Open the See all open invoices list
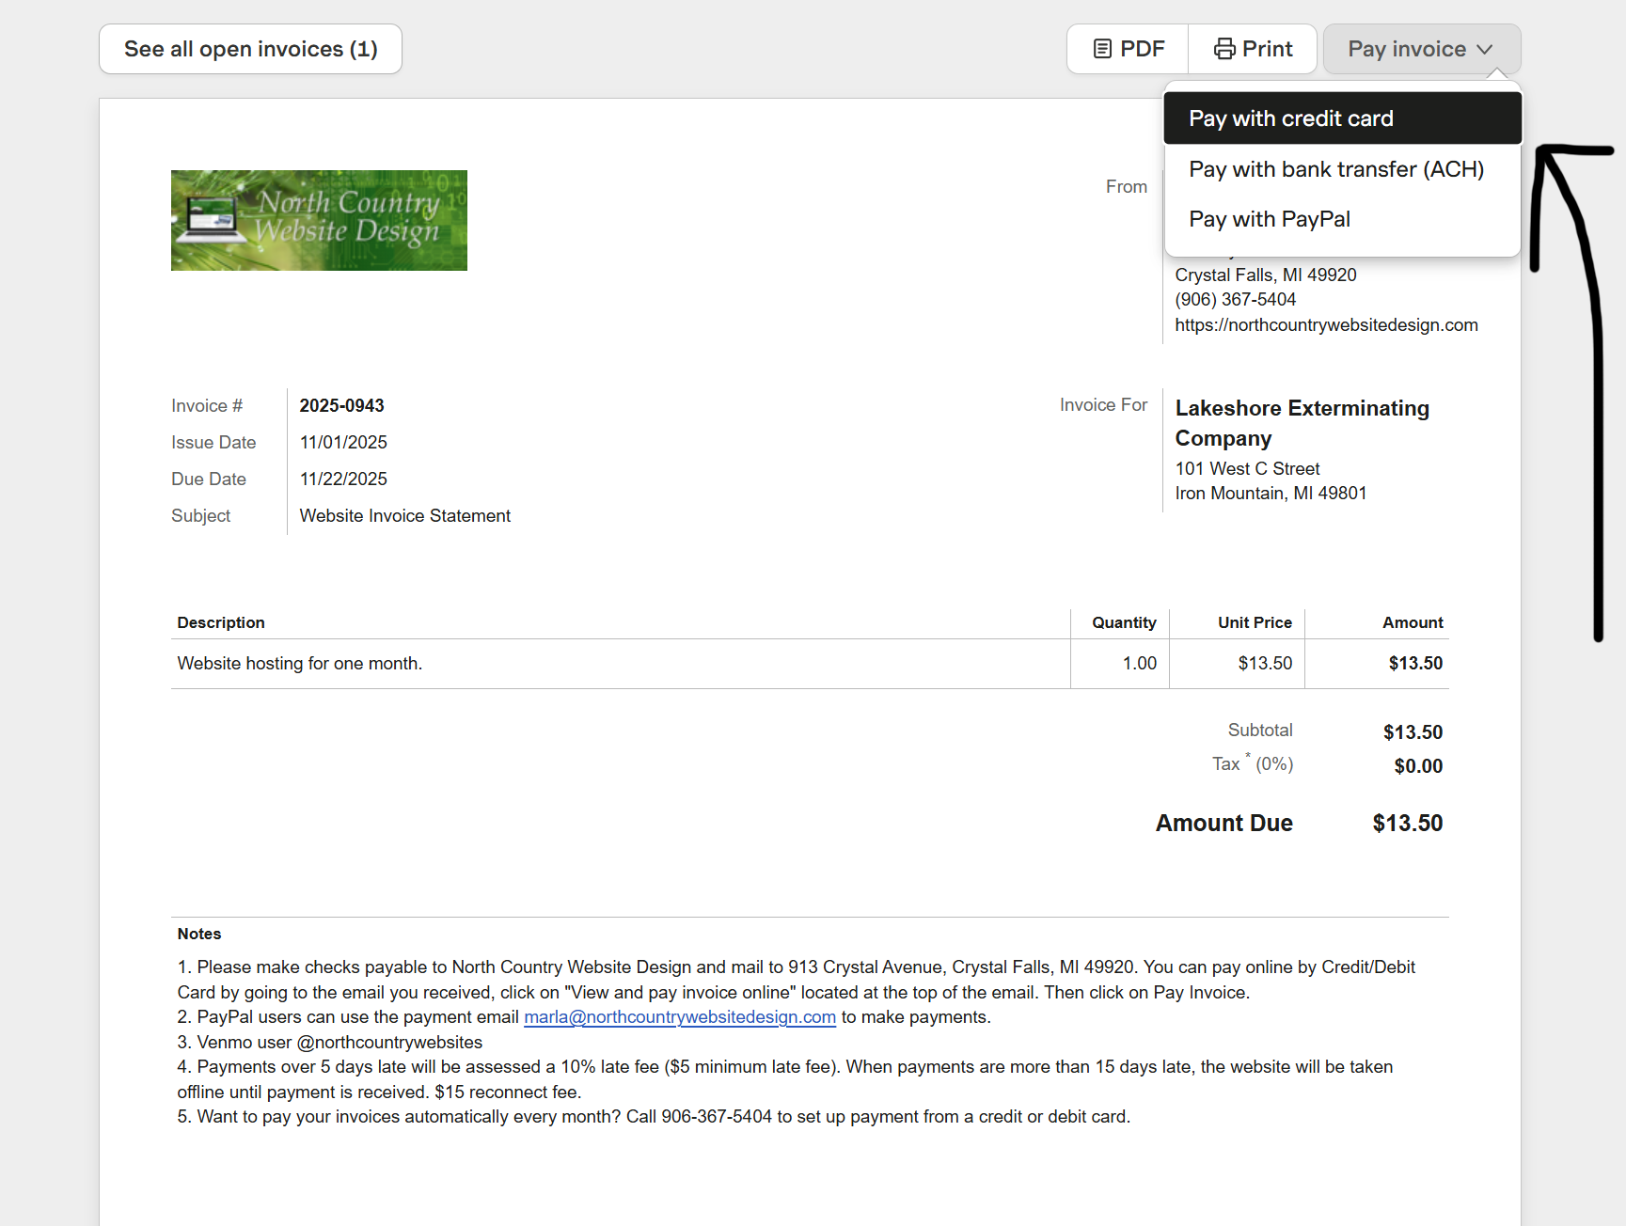The width and height of the screenshot is (1626, 1226). click(x=250, y=48)
